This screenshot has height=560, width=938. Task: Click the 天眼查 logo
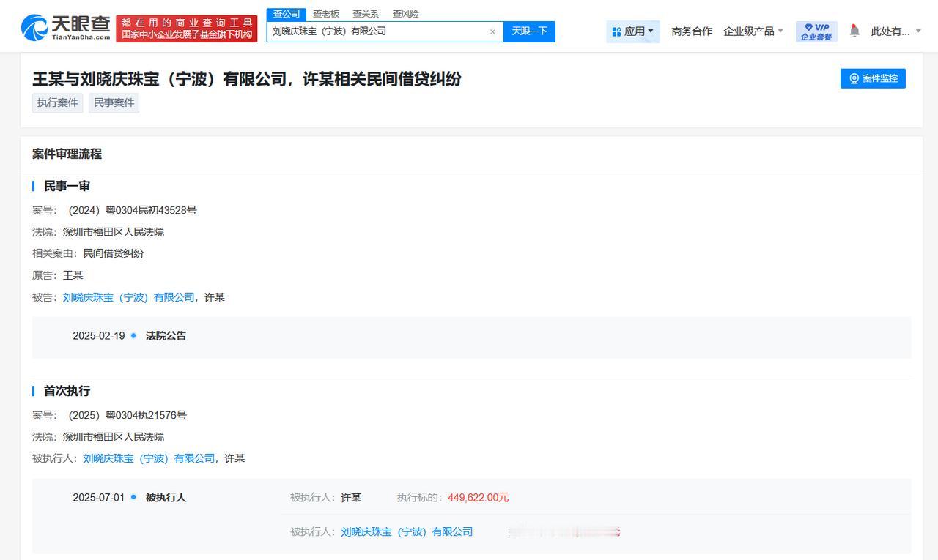click(x=65, y=28)
